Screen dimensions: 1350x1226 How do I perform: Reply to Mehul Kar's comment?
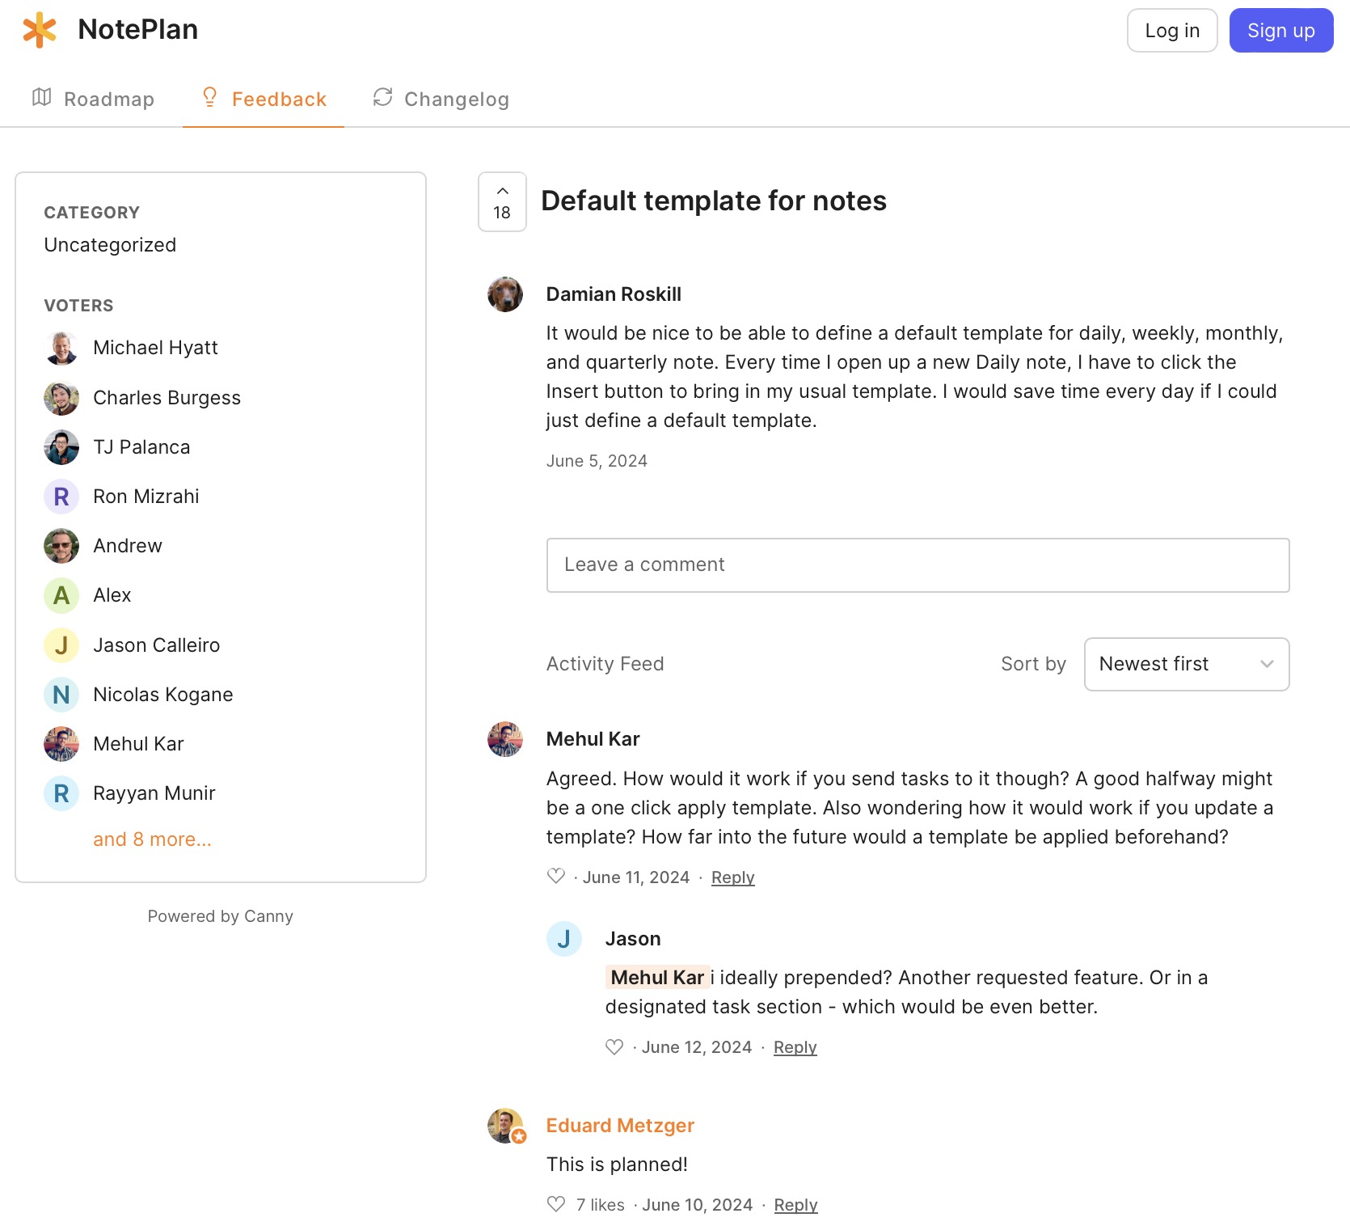732,877
